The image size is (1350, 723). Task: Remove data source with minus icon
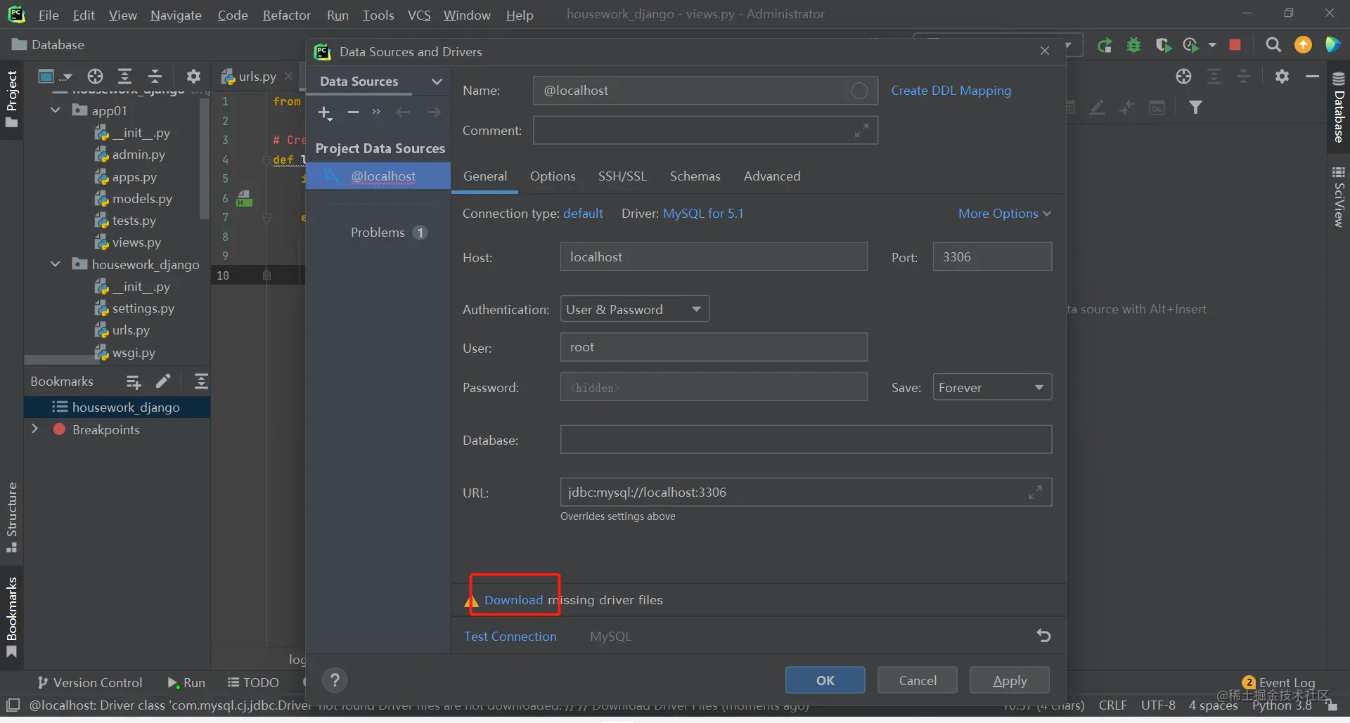coord(353,112)
